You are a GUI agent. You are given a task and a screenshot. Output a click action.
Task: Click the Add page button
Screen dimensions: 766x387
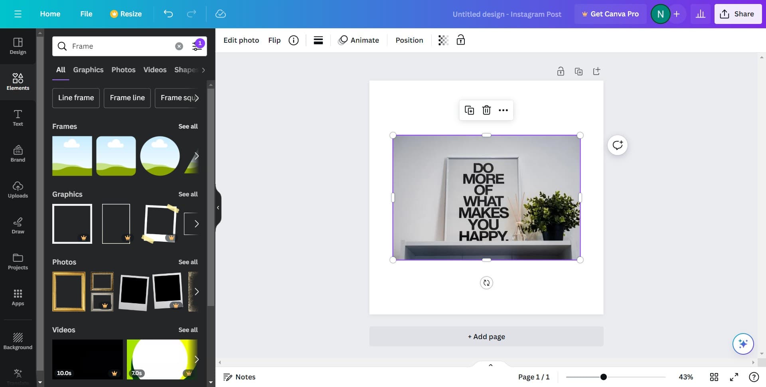click(486, 336)
